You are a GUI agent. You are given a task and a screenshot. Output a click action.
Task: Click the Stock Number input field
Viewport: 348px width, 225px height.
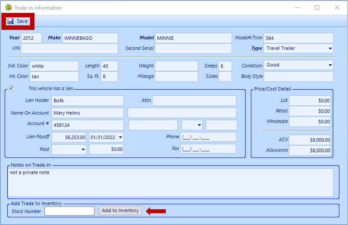[69, 211]
